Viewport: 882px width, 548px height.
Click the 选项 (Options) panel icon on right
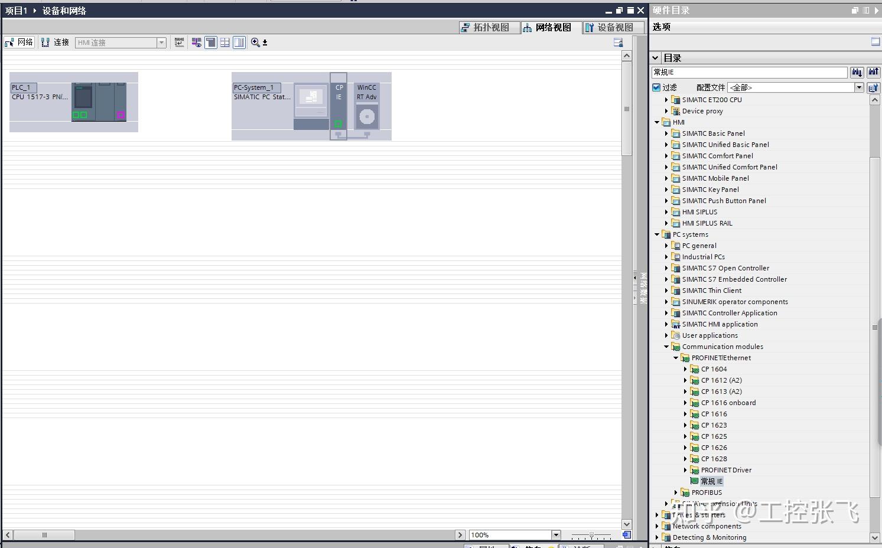(876, 41)
